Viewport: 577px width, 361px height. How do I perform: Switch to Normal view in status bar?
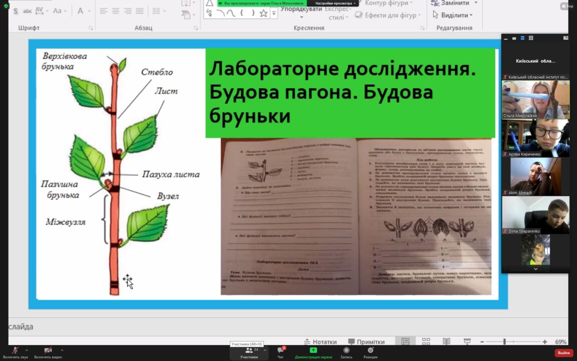click(405, 341)
